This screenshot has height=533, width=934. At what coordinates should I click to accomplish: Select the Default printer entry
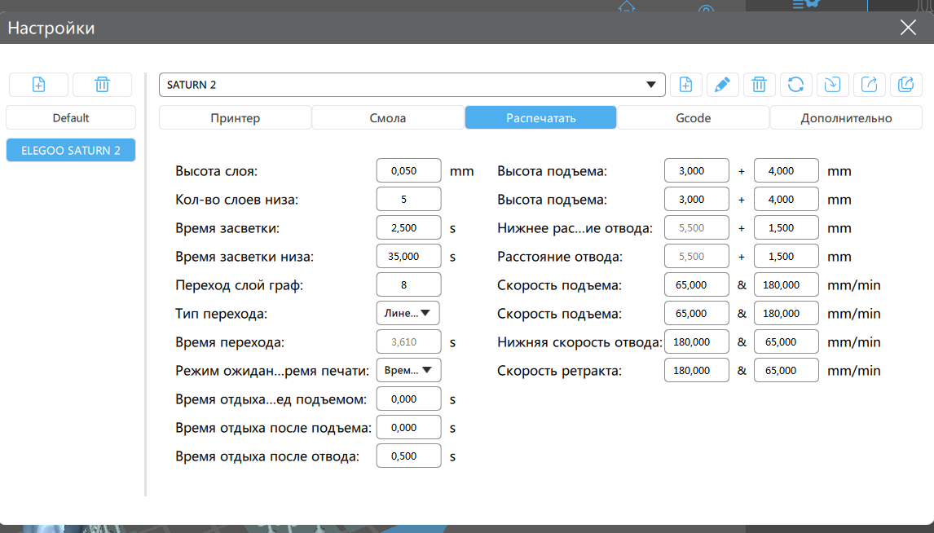coord(71,118)
